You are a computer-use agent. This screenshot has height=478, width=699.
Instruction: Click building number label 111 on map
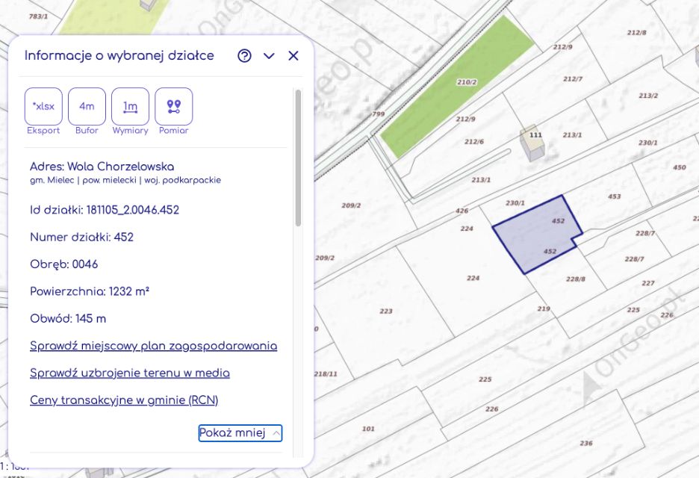536,135
